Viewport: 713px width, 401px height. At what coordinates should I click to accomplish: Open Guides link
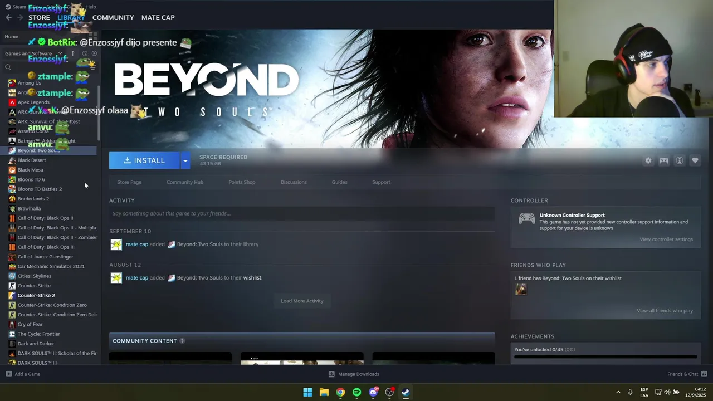click(x=340, y=182)
